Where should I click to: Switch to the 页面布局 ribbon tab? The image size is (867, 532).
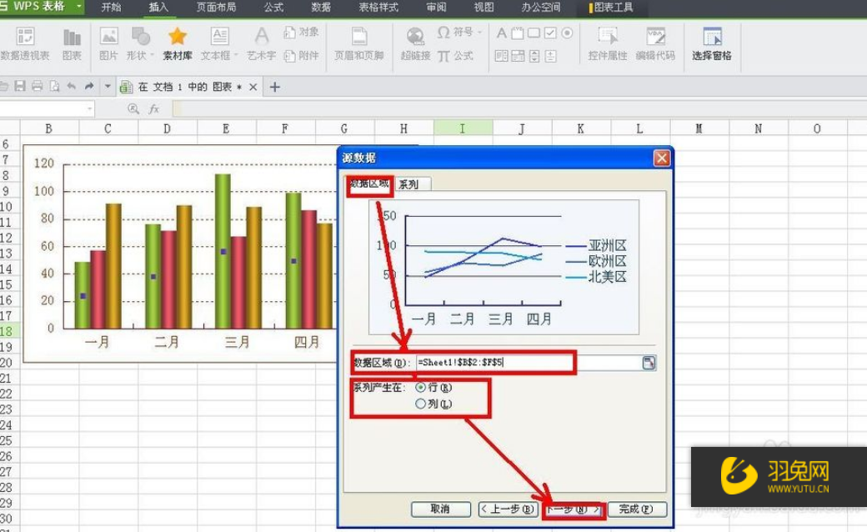click(216, 8)
